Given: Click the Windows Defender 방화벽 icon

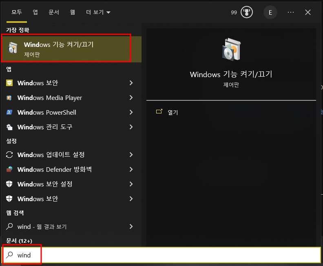Looking at the screenshot, I should click(9, 169).
